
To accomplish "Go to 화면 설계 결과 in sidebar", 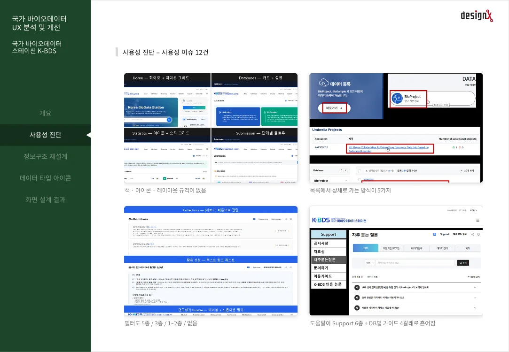I will (45, 199).
